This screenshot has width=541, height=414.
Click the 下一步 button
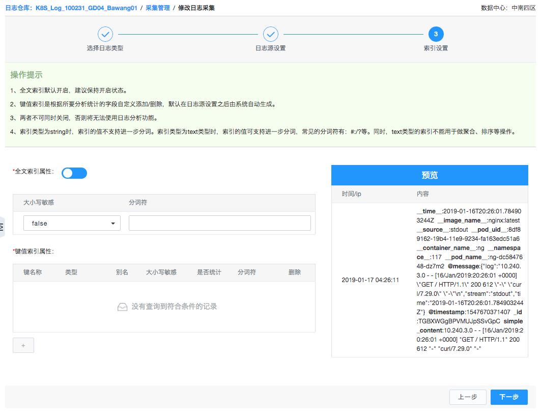click(x=509, y=397)
